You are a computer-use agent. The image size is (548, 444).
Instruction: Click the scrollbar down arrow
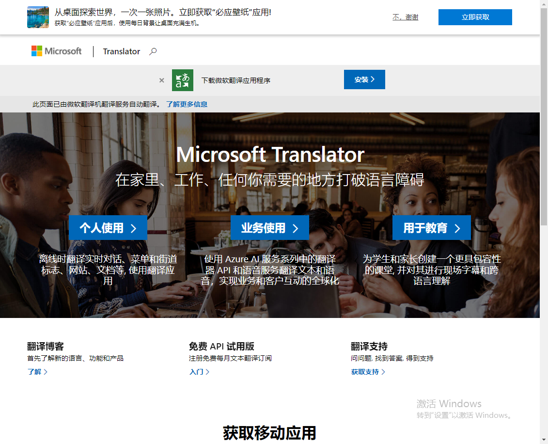tap(544, 440)
